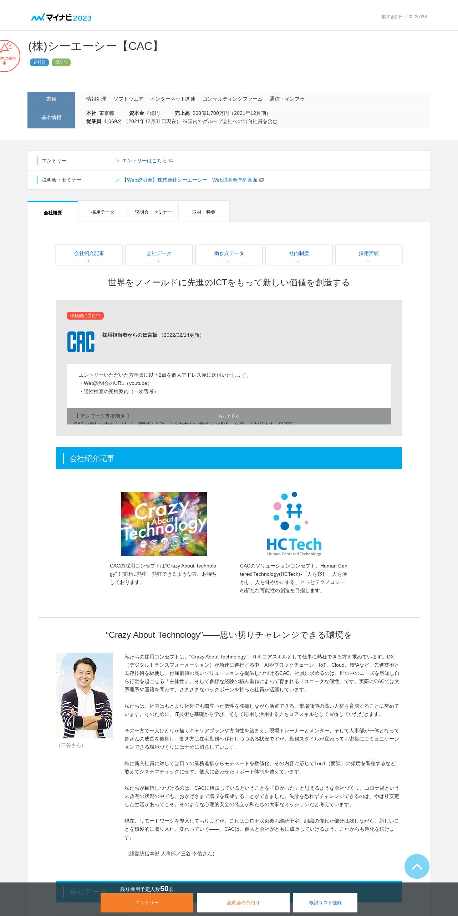Jump to 会社紹介記事 section
The image size is (458, 916).
click(89, 255)
